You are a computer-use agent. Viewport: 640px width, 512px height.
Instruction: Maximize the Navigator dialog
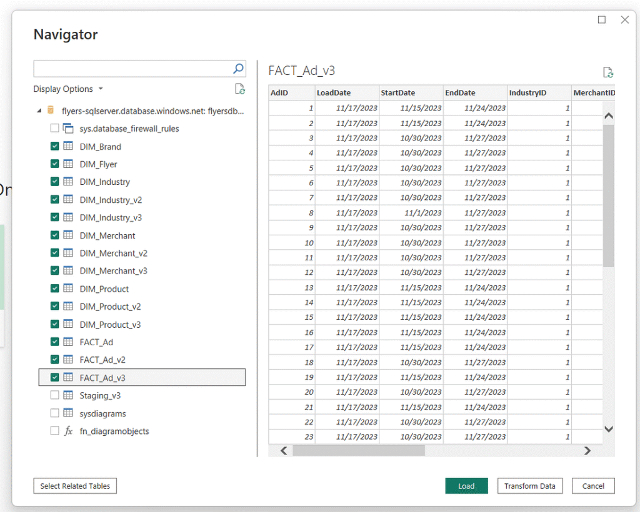602,19
